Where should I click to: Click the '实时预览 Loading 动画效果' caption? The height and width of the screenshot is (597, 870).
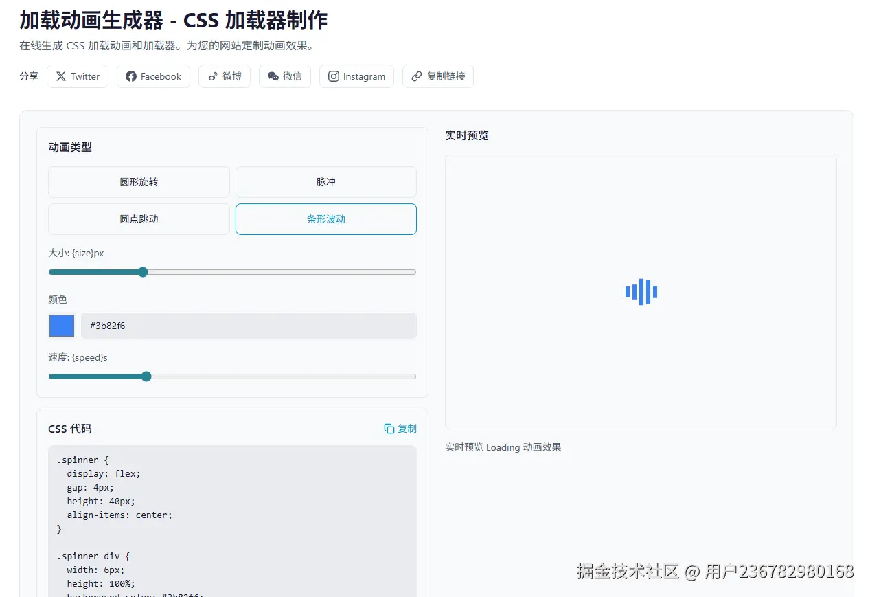(x=503, y=447)
